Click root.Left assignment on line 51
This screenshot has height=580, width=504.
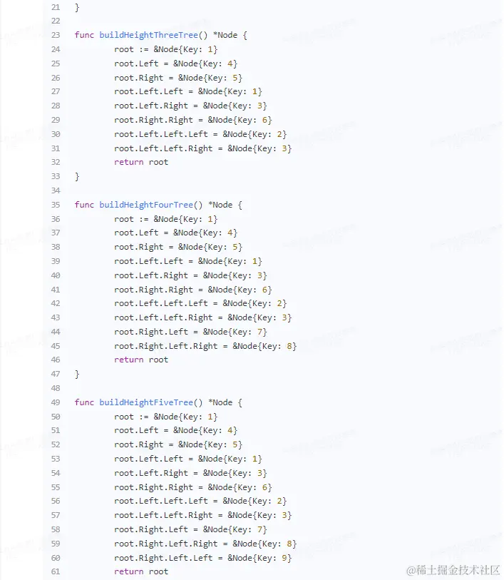click(176, 430)
